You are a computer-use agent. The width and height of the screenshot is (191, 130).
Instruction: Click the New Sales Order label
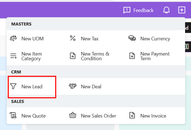(99, 116)
